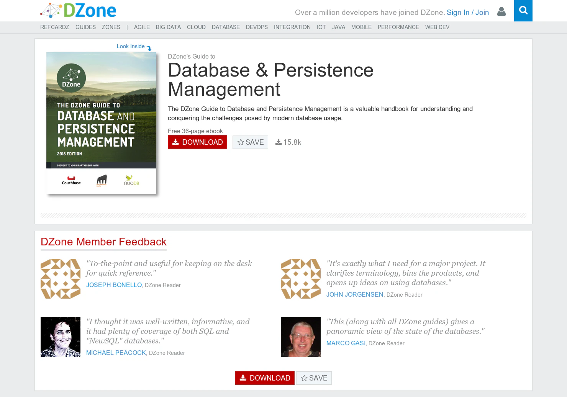Click the top red DOWNLOAD button
This screenshot has height=397, width=567.
[197, 142]
